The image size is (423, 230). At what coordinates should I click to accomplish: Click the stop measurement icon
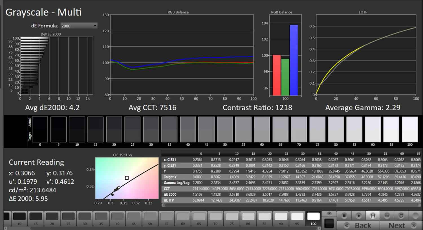(344, 216)
